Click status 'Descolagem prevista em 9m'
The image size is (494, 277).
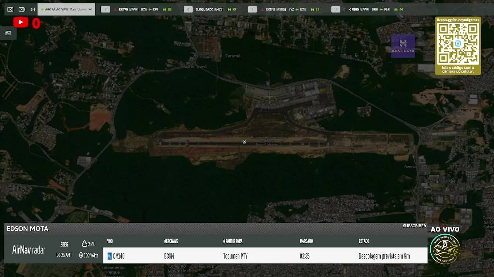tap(384, 256)
